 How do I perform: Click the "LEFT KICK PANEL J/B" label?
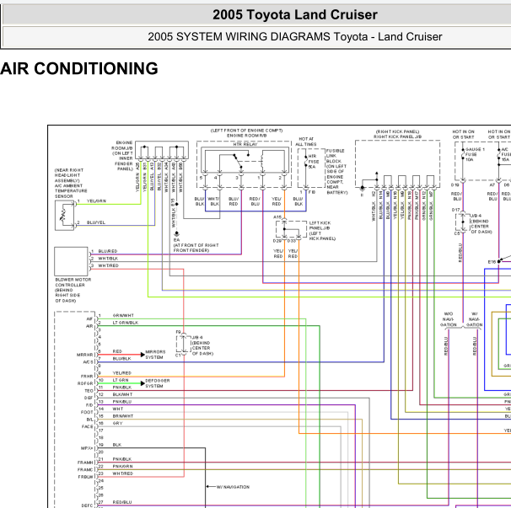click(320, 225)
